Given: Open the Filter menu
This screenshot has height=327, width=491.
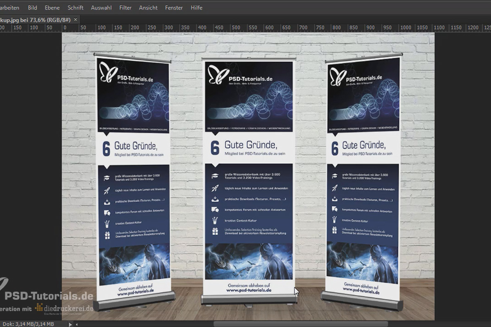Looking at the screenshot, I should point(126,7).
